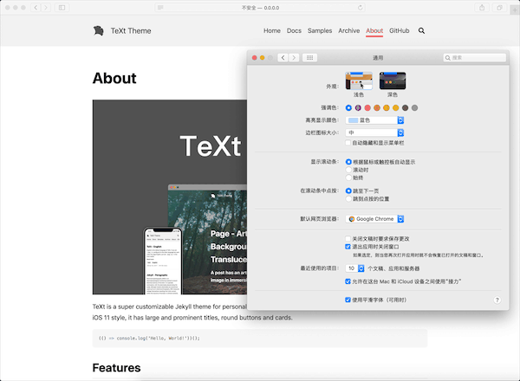This screenshot has height=381, width=520.
Task: Open the GitHub link in header
Action: tap(400, 30)
